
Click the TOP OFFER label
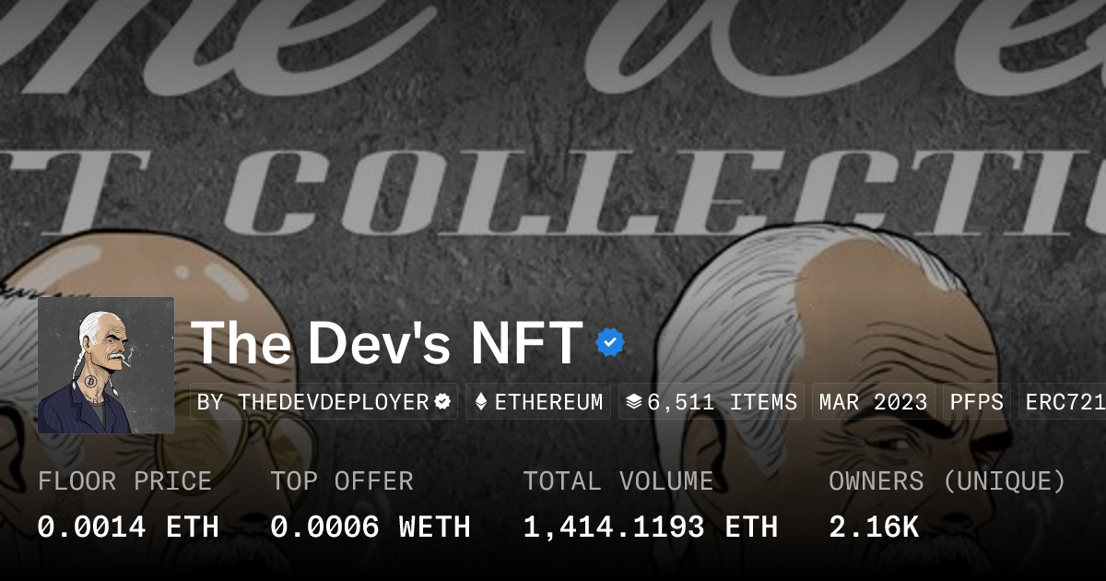pos(342,481)
